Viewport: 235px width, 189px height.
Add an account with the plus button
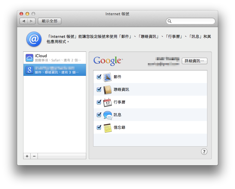pos(27,156)
